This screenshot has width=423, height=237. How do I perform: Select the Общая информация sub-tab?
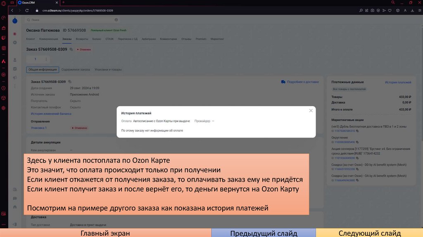43,69
